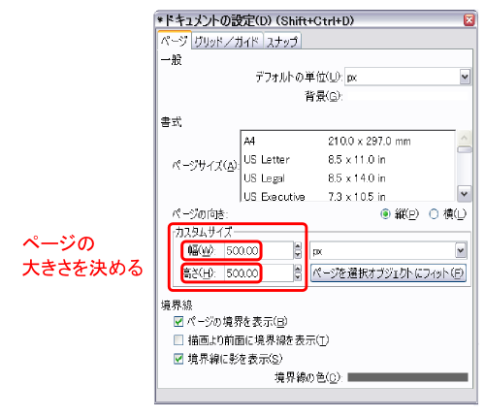Open the custom size unit px dropdown
Screen dimensions: 485x417
tap(388, 250)
